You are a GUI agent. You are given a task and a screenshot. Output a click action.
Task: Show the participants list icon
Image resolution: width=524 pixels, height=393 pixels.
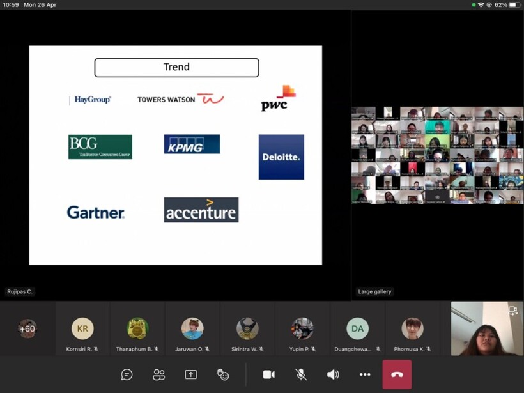(x=158, y=374)
